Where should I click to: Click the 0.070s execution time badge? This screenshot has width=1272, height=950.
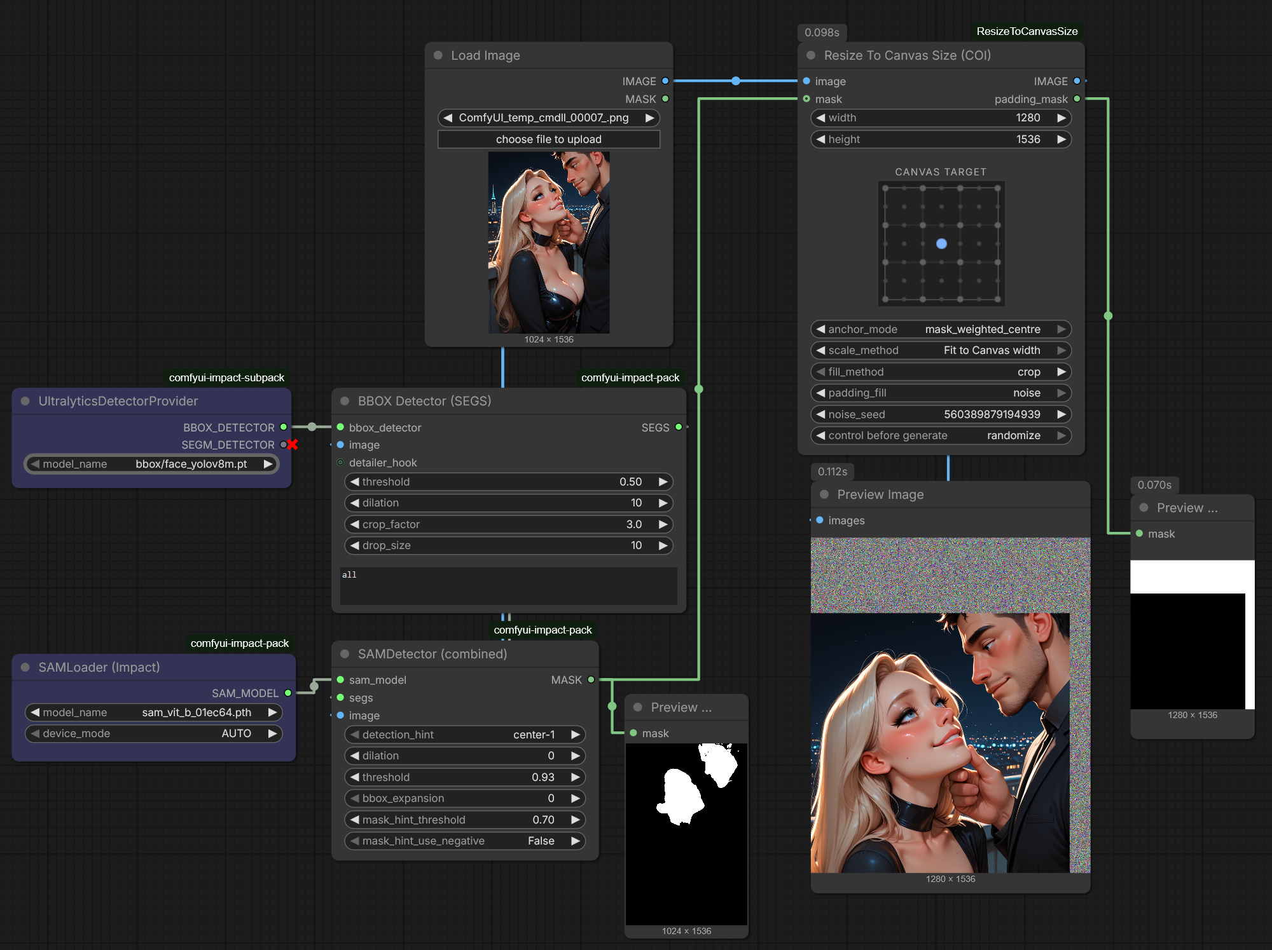click(1154, 485)
